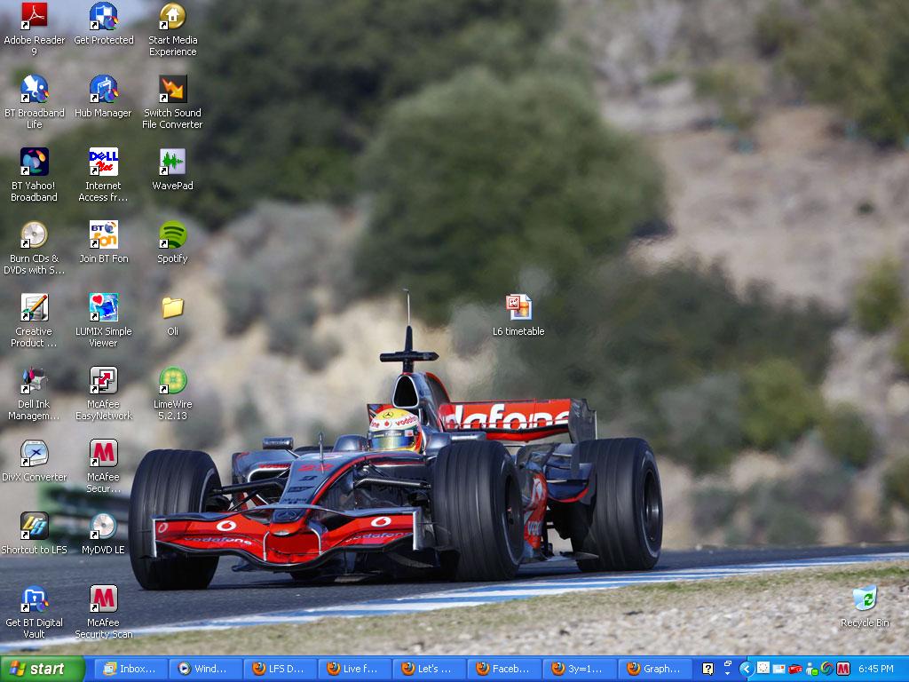Click the swirl-colored tray icon
The height and width of the screenshot is (682, 909).
click(x=827, y=670)
